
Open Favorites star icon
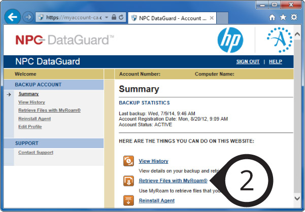point(283,17)
